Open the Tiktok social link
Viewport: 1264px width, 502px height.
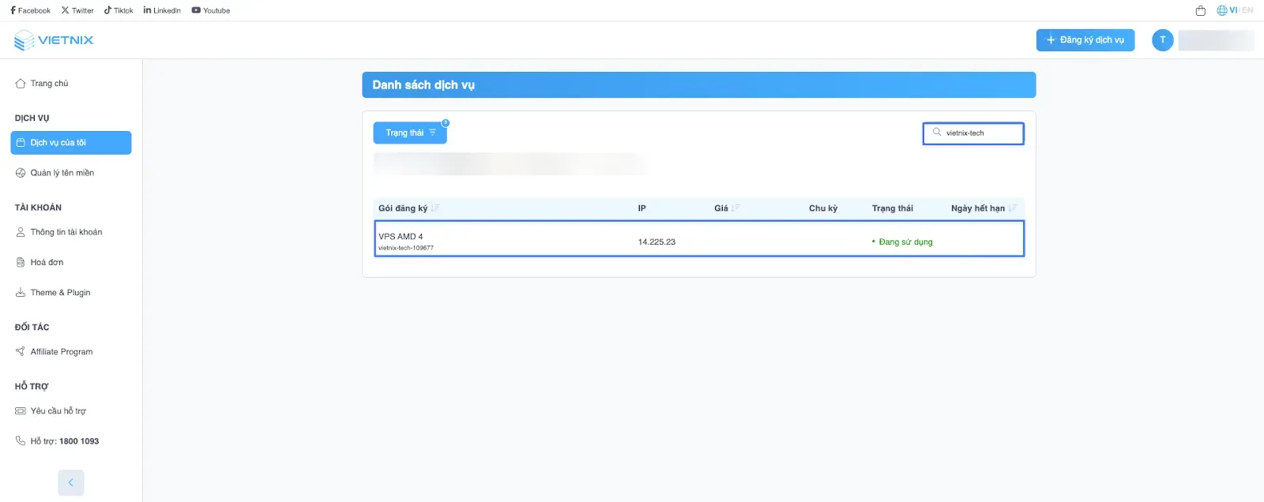click(x=118, y=11)
